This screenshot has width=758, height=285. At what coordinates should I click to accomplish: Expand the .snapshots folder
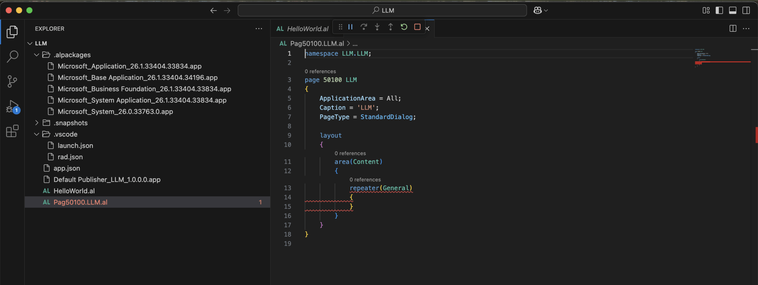pos(37,123)
